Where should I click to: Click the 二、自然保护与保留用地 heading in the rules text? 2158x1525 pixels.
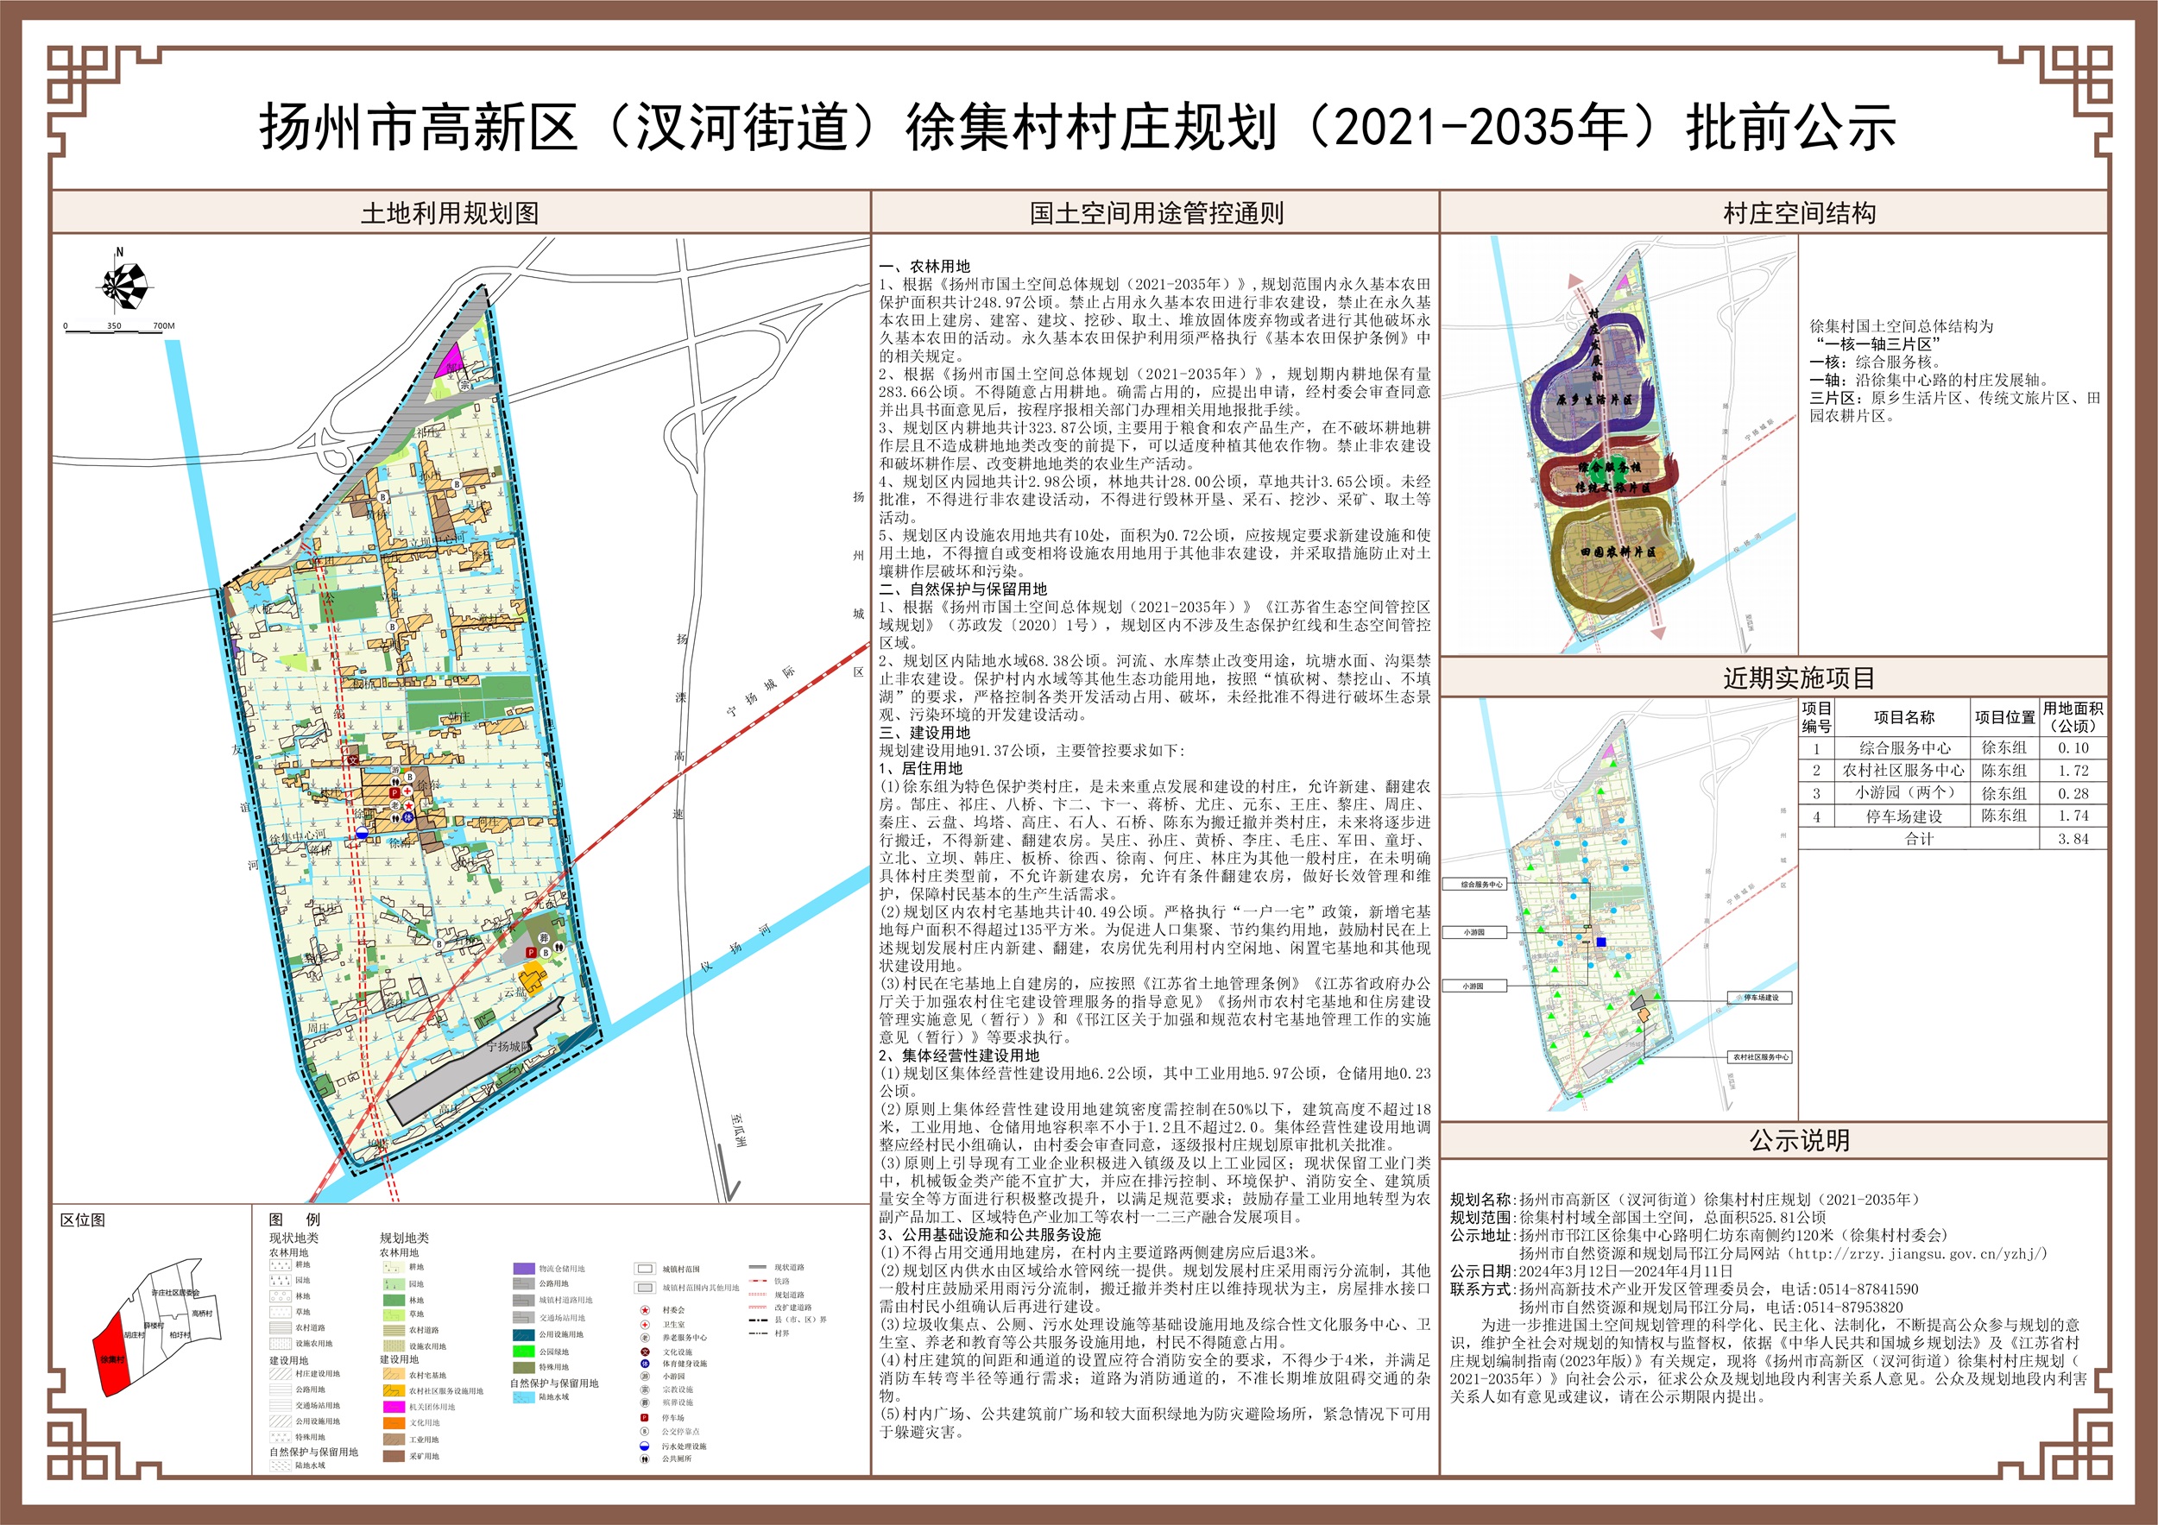pos(963,589)
